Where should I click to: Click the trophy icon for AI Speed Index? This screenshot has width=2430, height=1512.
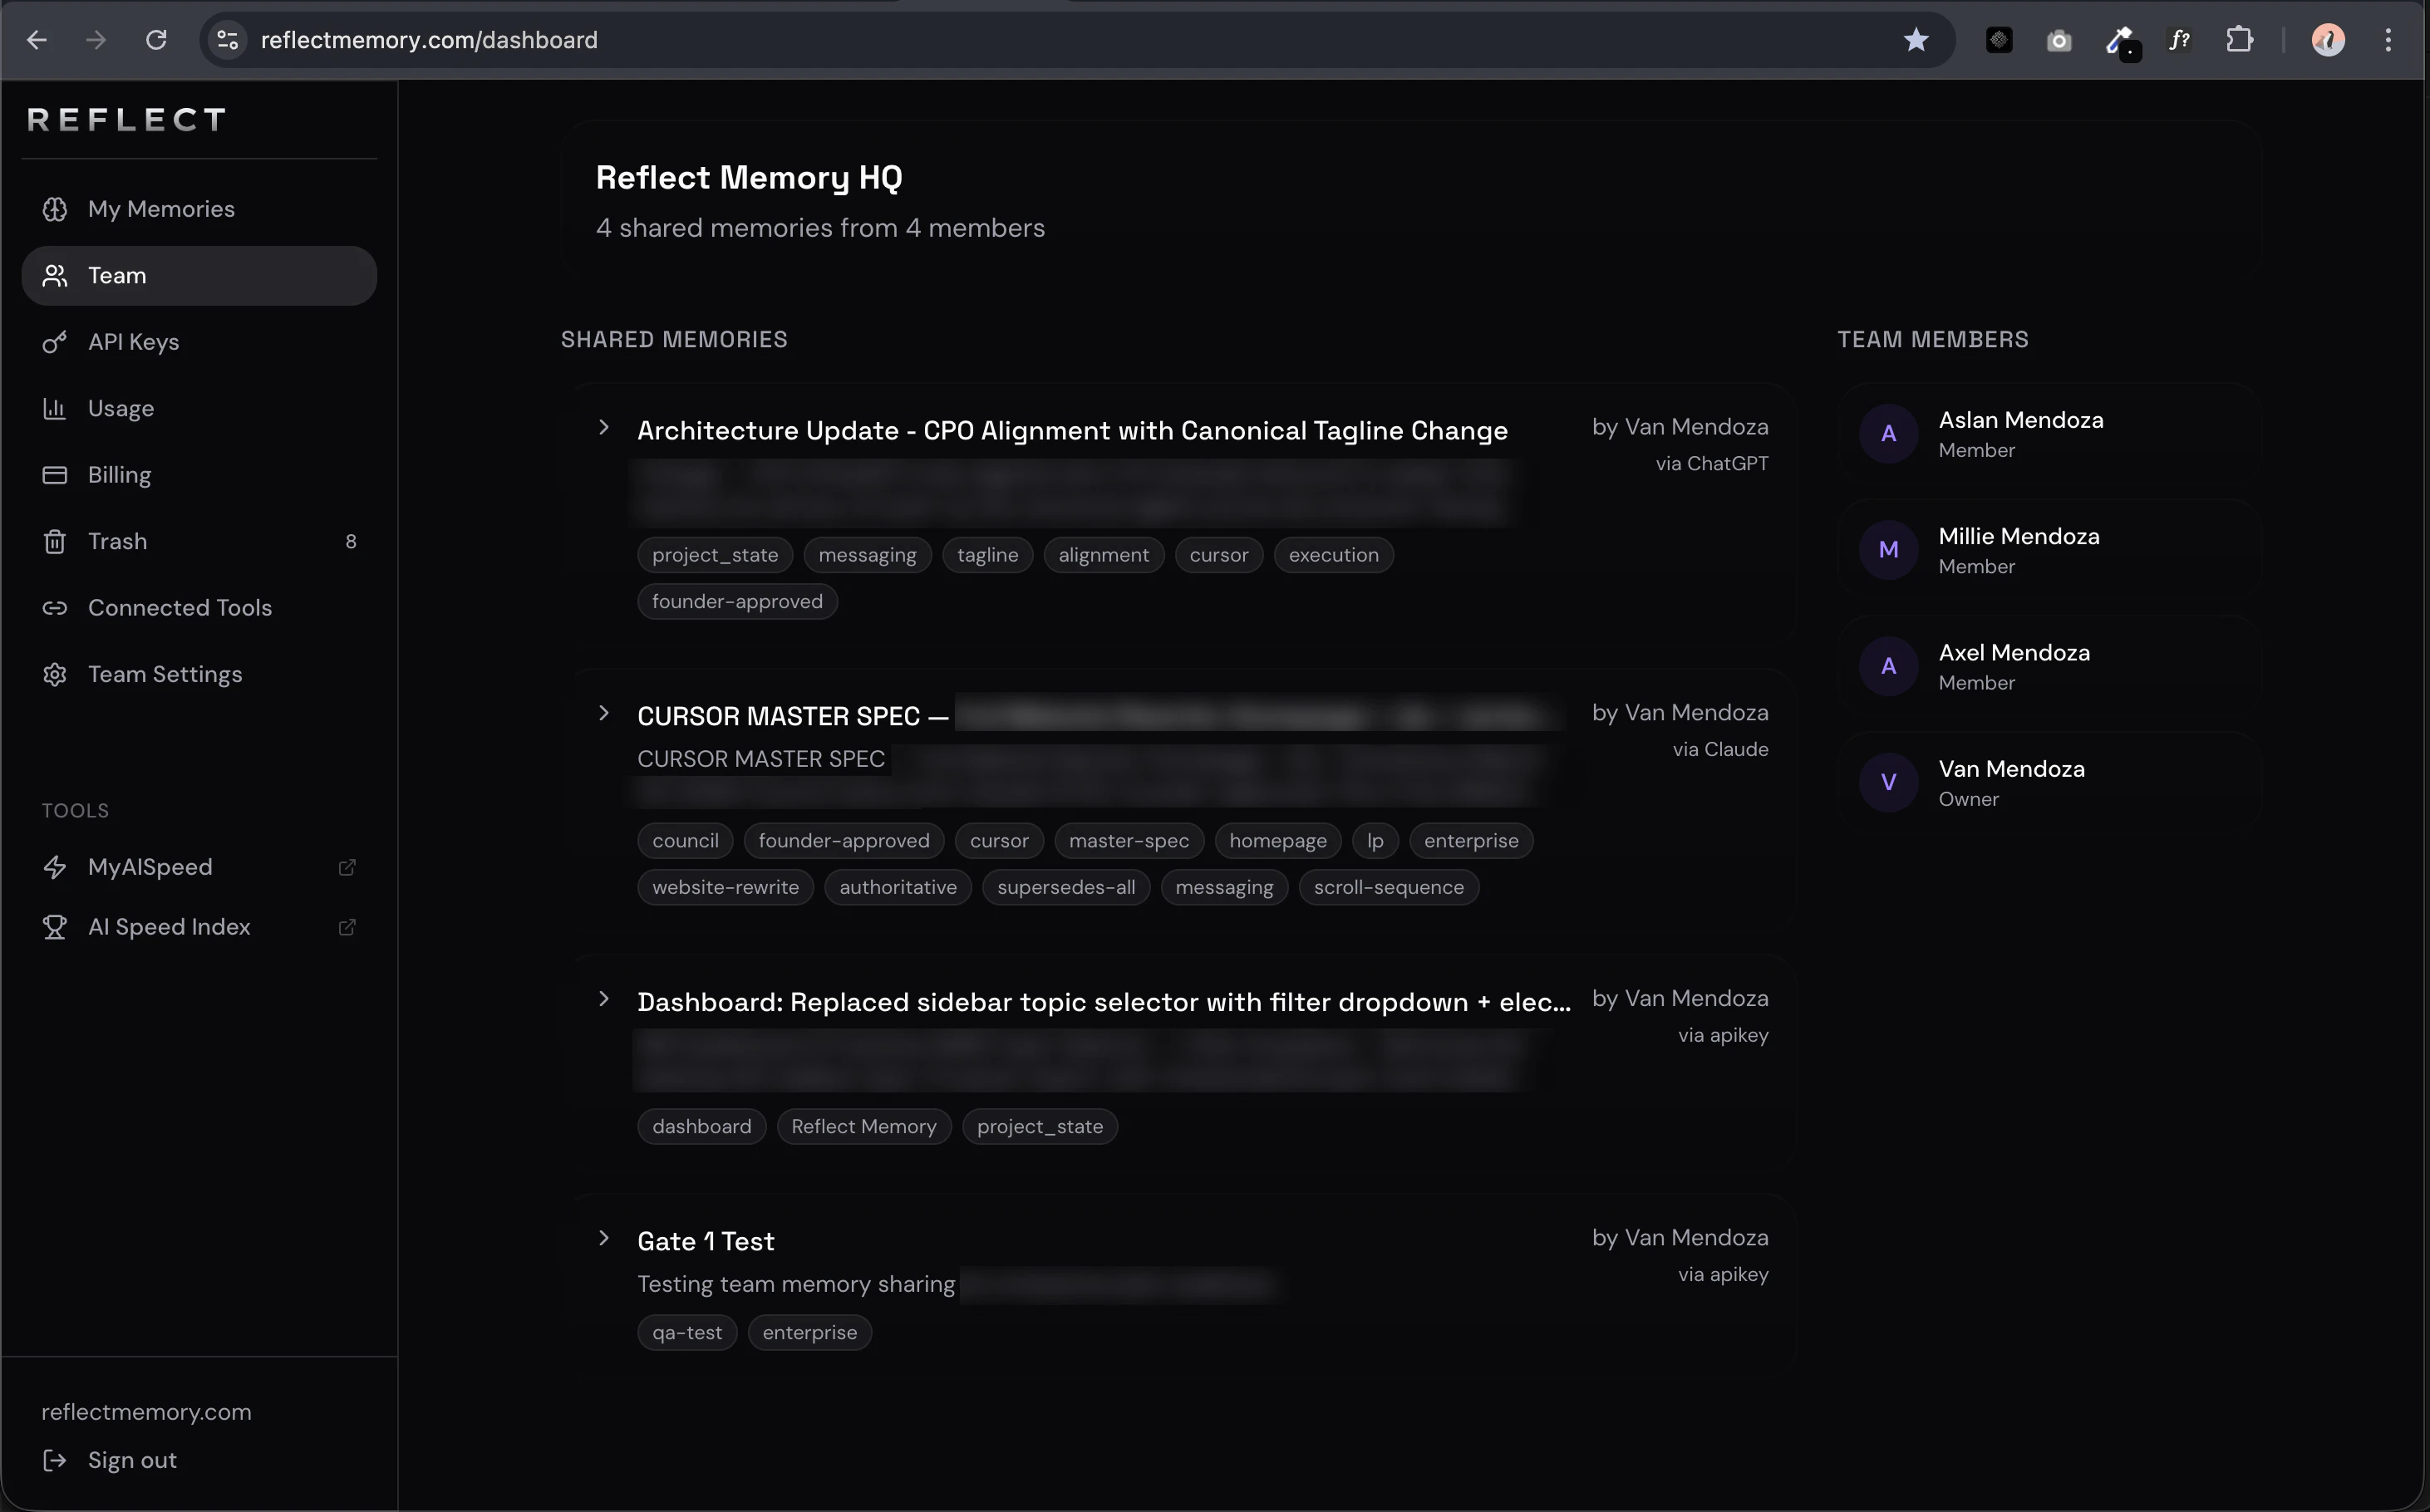tap(55, 927)
